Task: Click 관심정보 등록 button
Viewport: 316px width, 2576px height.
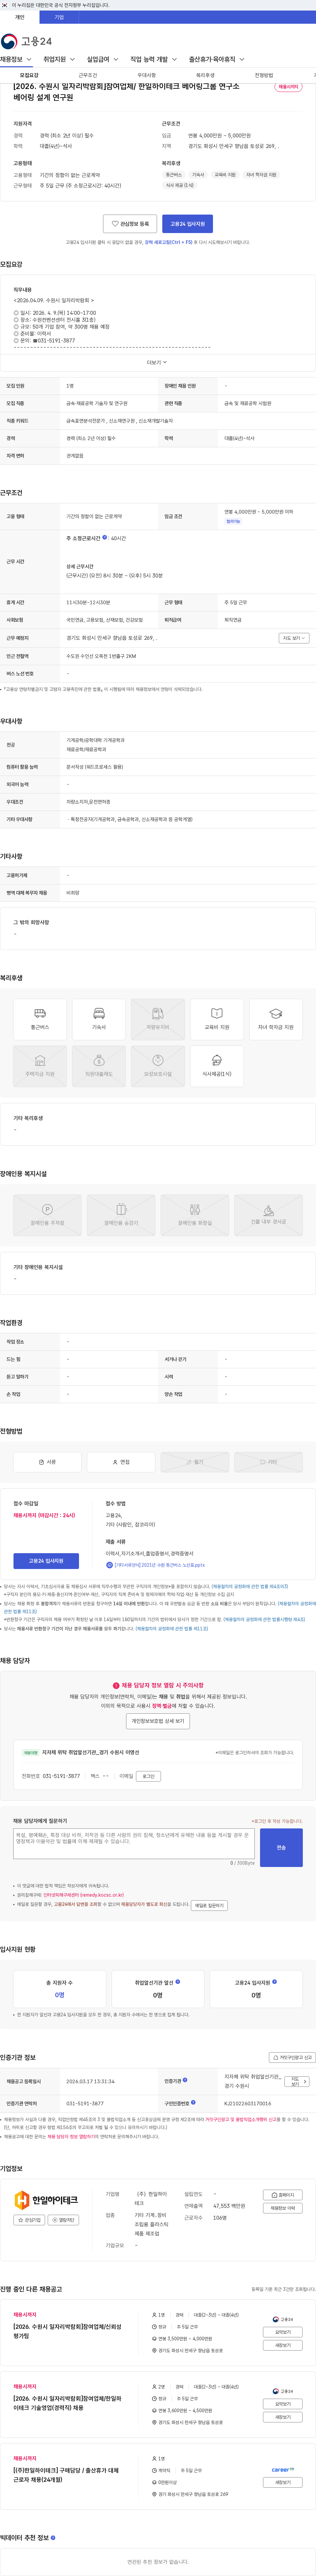Action: [x=130, y=224]
